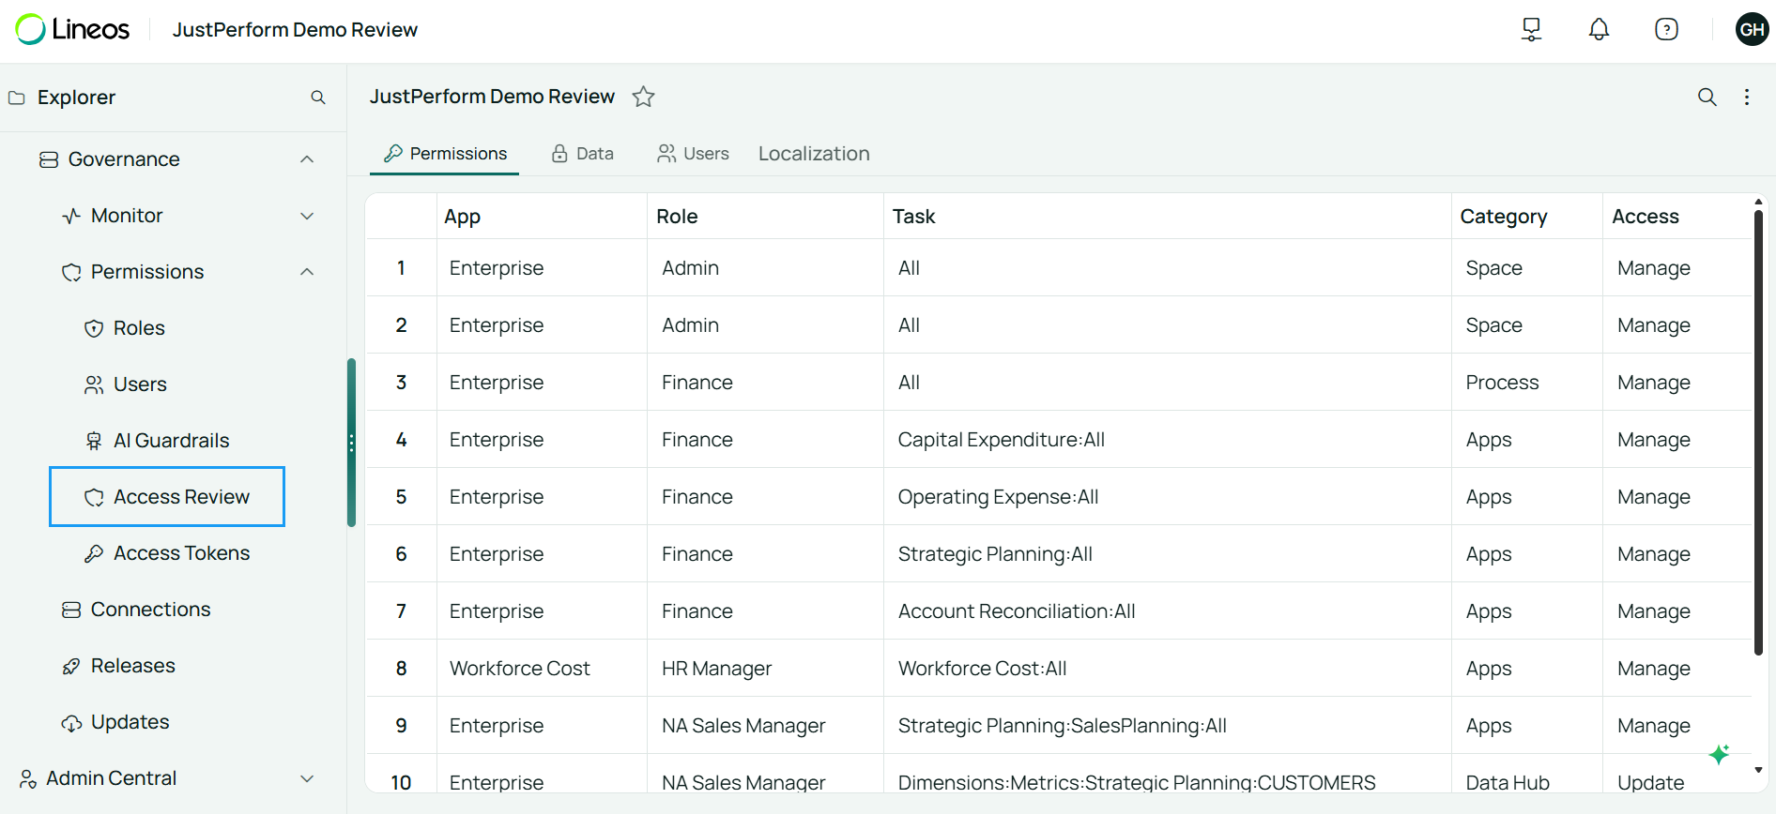This screenshot has width=1776, height=814.
Task: Switch to the Localization tab
Action: 814,154
